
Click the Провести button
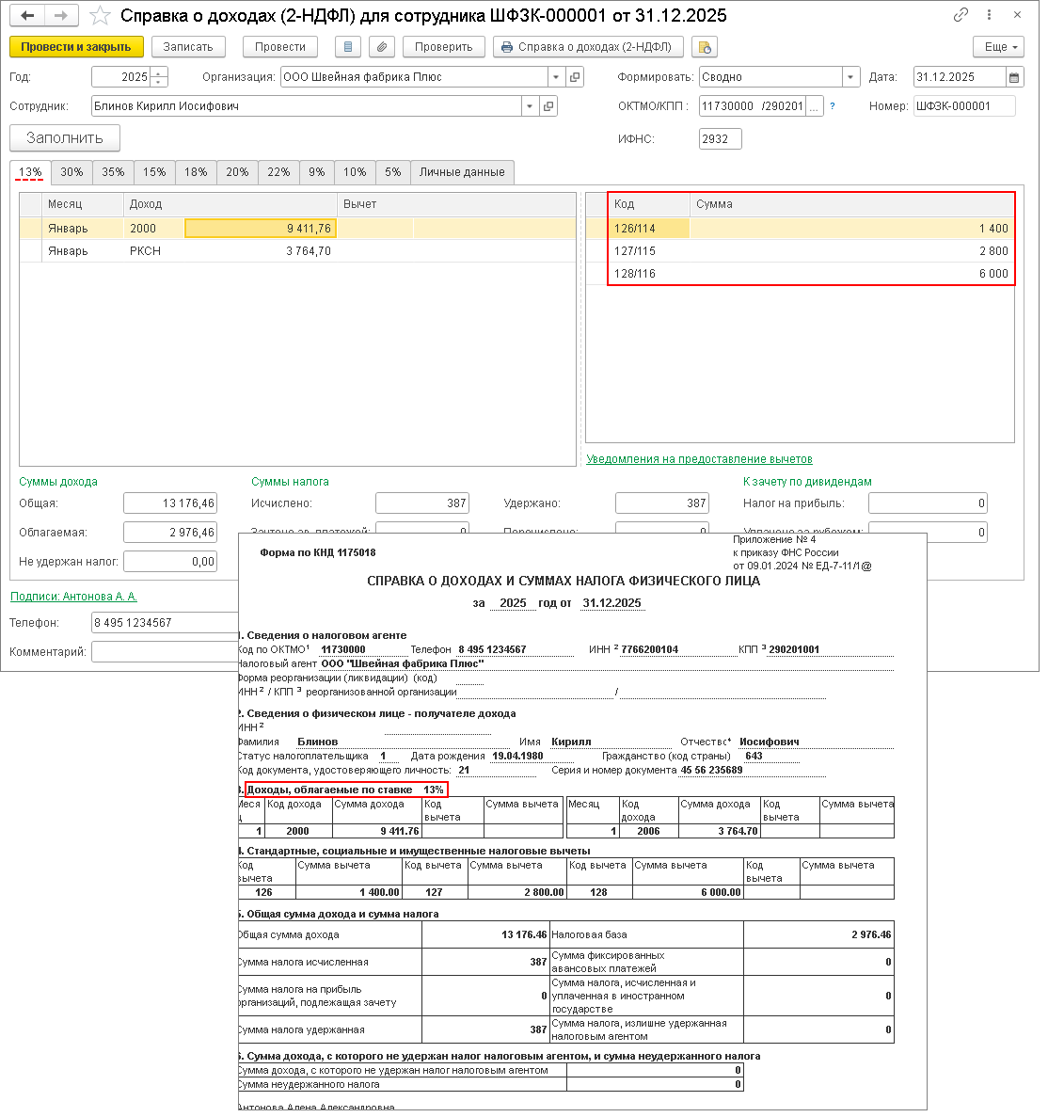[279, 47]
